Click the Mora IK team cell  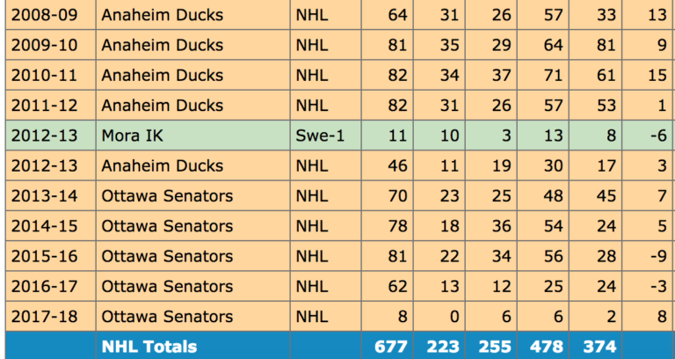point(131,136)
